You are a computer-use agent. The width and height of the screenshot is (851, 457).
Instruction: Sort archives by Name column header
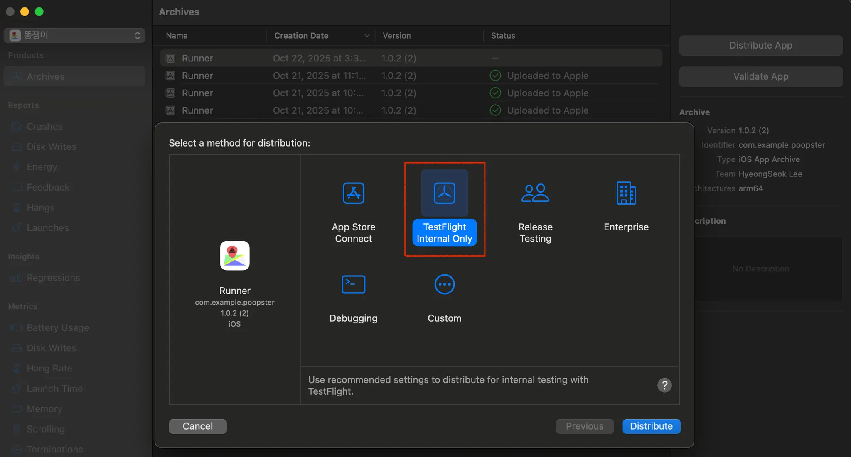(x=177, y=36)
